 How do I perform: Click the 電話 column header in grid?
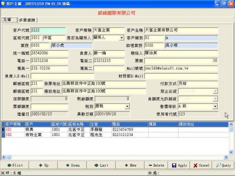click(x=130, y=124)
